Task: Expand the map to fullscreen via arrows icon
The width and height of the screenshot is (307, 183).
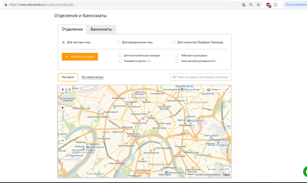Action: coord(226,90)
